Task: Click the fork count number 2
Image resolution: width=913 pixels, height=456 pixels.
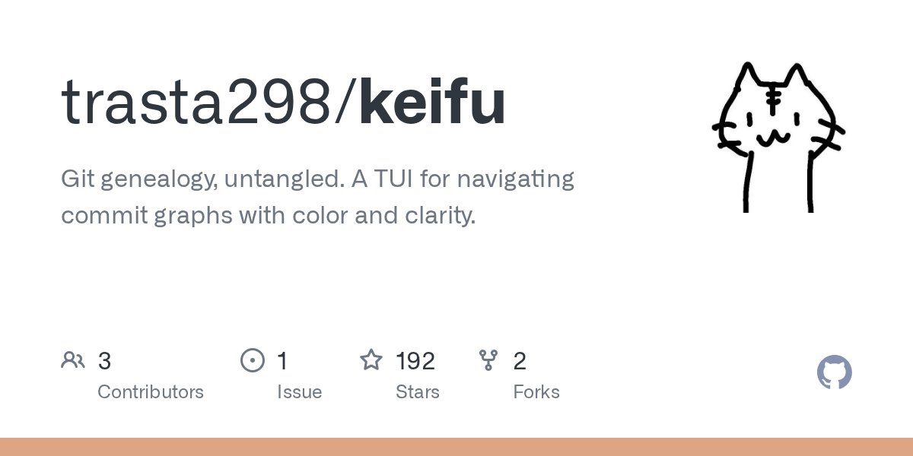Action: coord(520,361)
